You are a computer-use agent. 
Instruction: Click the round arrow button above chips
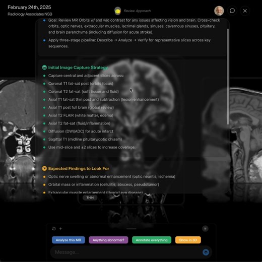pos(205,229)
